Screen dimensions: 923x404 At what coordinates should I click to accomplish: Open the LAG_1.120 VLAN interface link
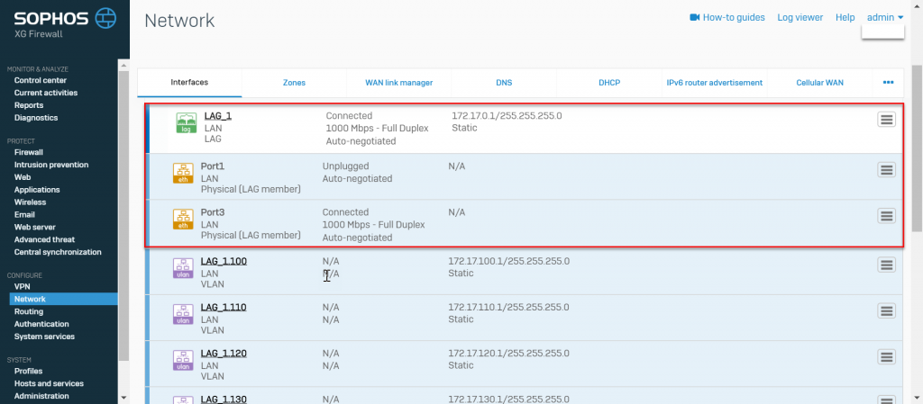point(224,353)
